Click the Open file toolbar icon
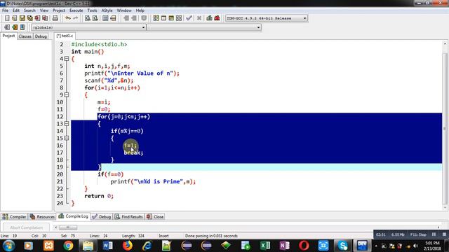Screen dimensions: 449x252 (15, 18)
